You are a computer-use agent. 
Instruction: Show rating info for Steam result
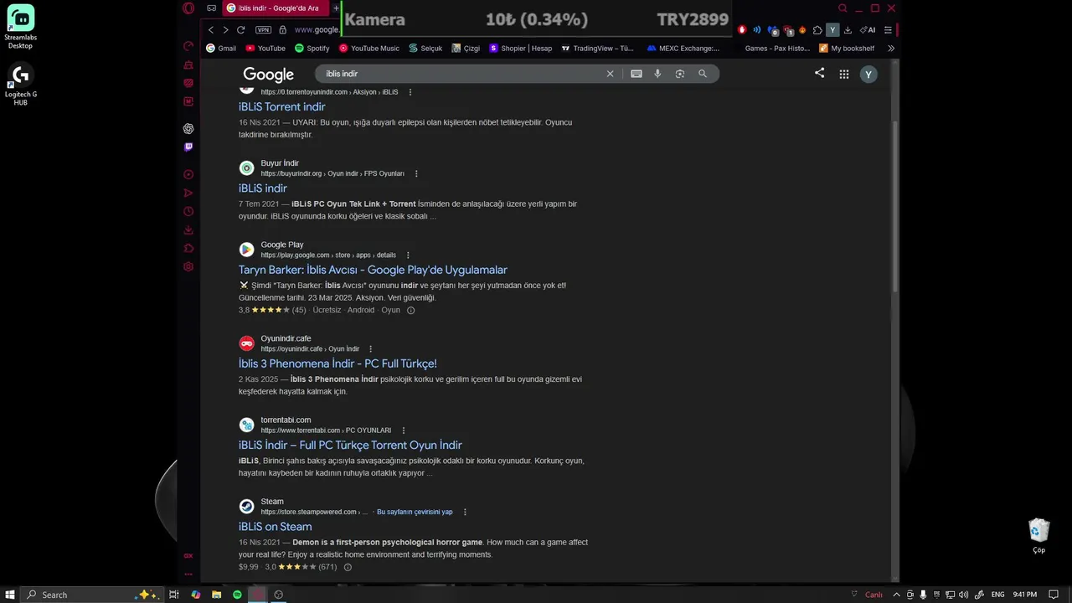point(348,567)
